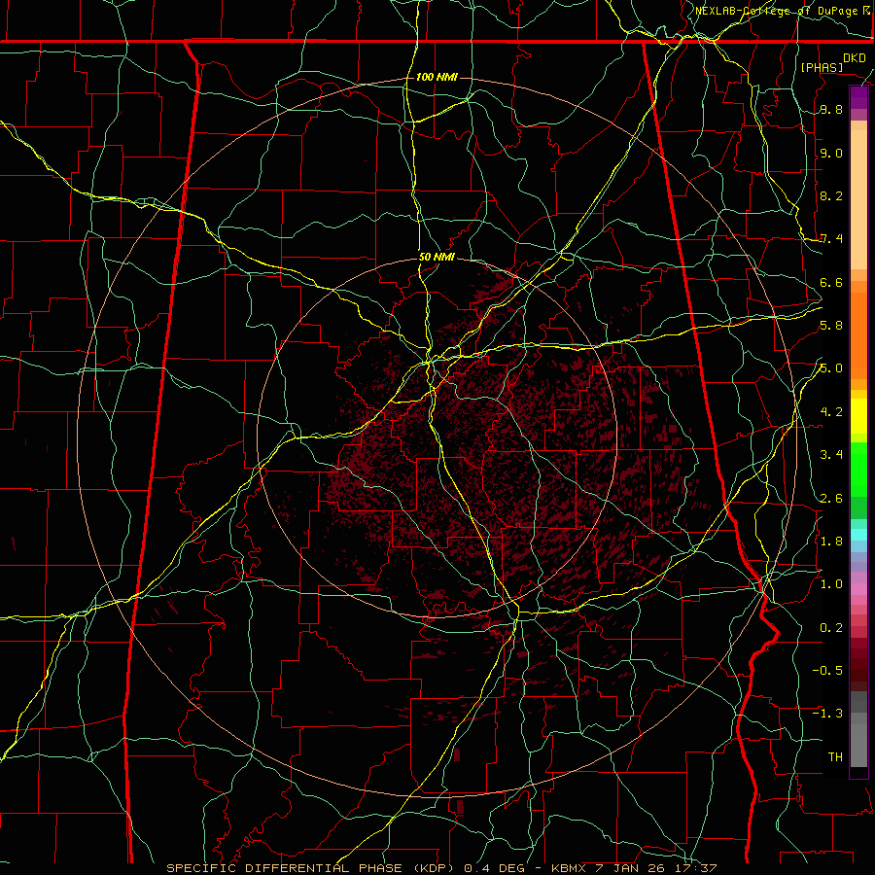Click the 8.2 scale value
The height and width of the screenshot is (875, 875).
[x=831, y=196]
